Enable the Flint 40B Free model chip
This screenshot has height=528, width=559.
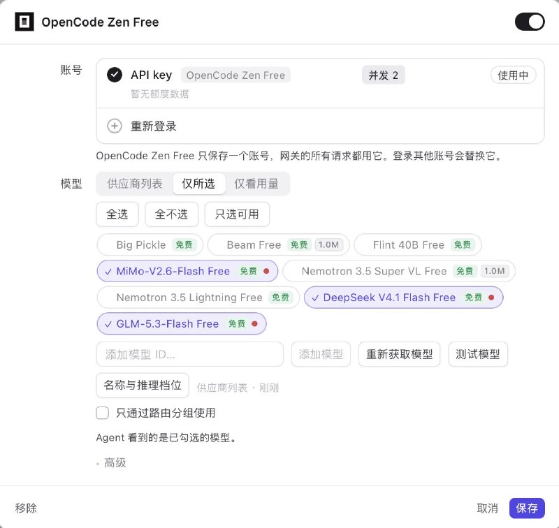tap(418, 244)
